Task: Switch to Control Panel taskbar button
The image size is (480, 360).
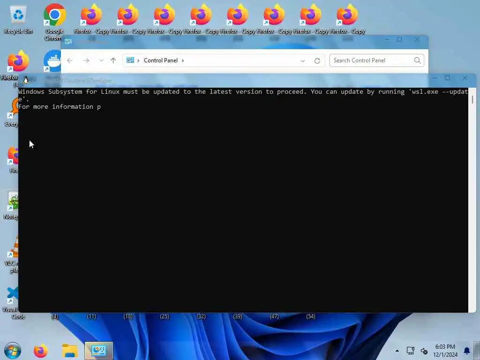Action: [98, 351]
